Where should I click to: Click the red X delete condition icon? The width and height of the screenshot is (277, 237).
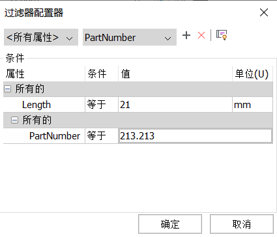pos(201,35)
